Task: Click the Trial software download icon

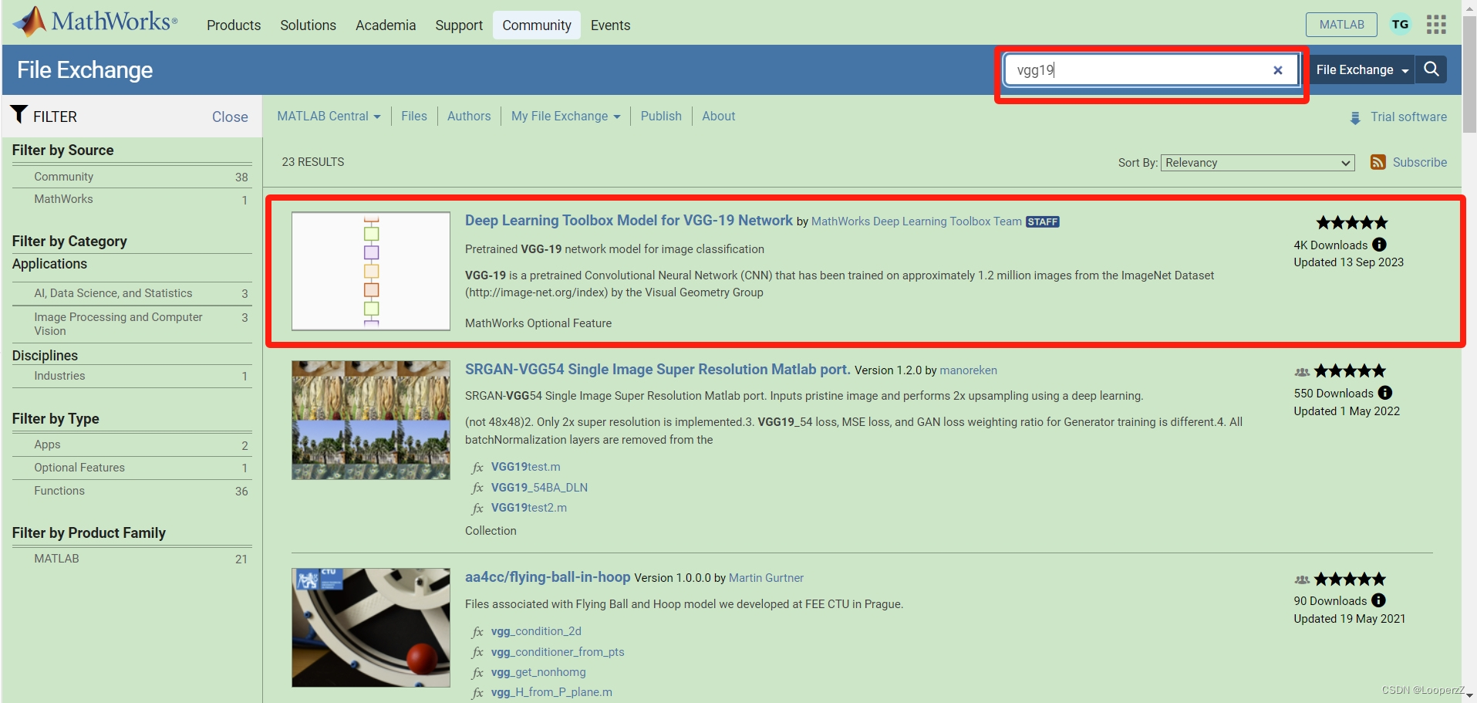Action: click(x=1355, y=118)
